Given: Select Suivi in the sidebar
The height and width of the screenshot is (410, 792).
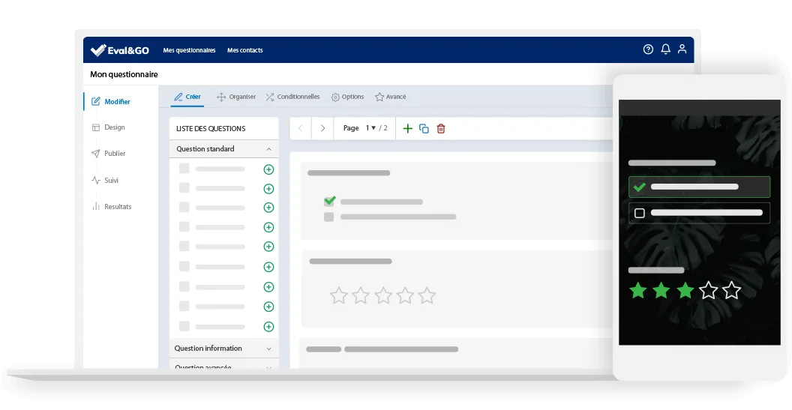Looking at the screenshot, I should pyautogui.click(x=105, y=180).
